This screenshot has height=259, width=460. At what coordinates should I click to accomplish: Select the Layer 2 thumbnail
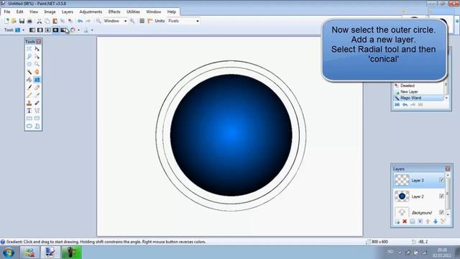402,196
